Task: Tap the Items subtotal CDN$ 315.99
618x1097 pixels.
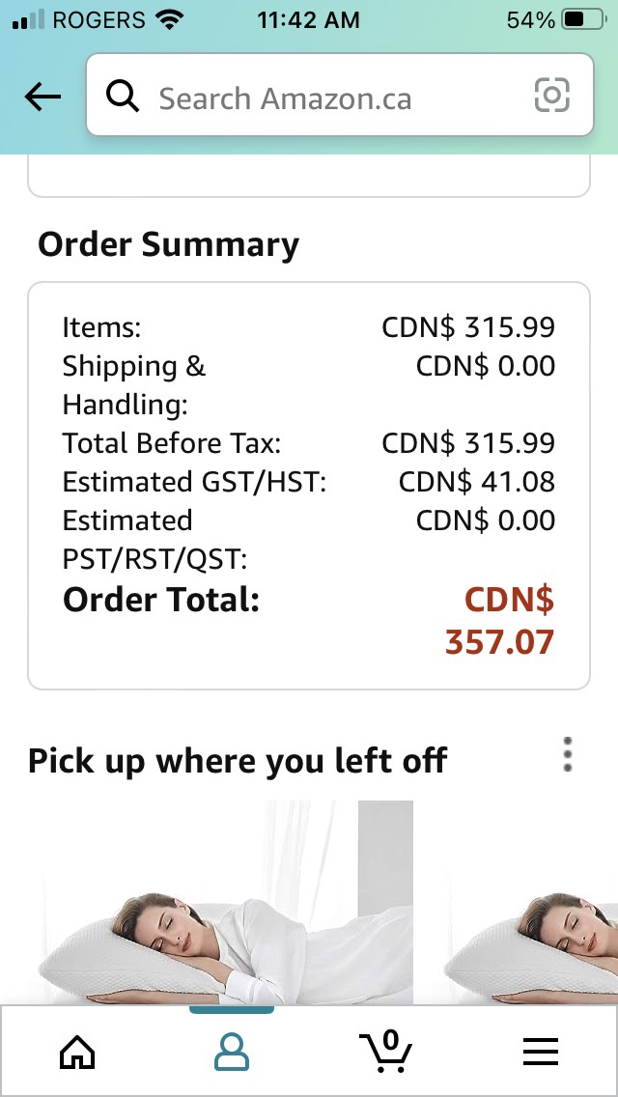Action: pos(468,326)
